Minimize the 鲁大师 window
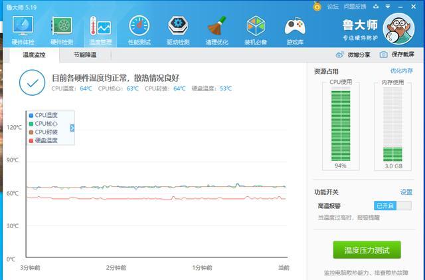The image size is (425, 280). click(400, 7)
